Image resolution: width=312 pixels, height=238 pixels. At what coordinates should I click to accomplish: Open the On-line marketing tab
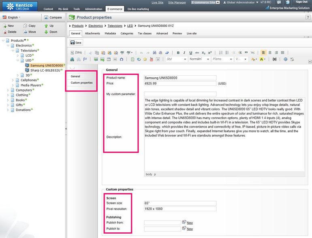[138, 9]
